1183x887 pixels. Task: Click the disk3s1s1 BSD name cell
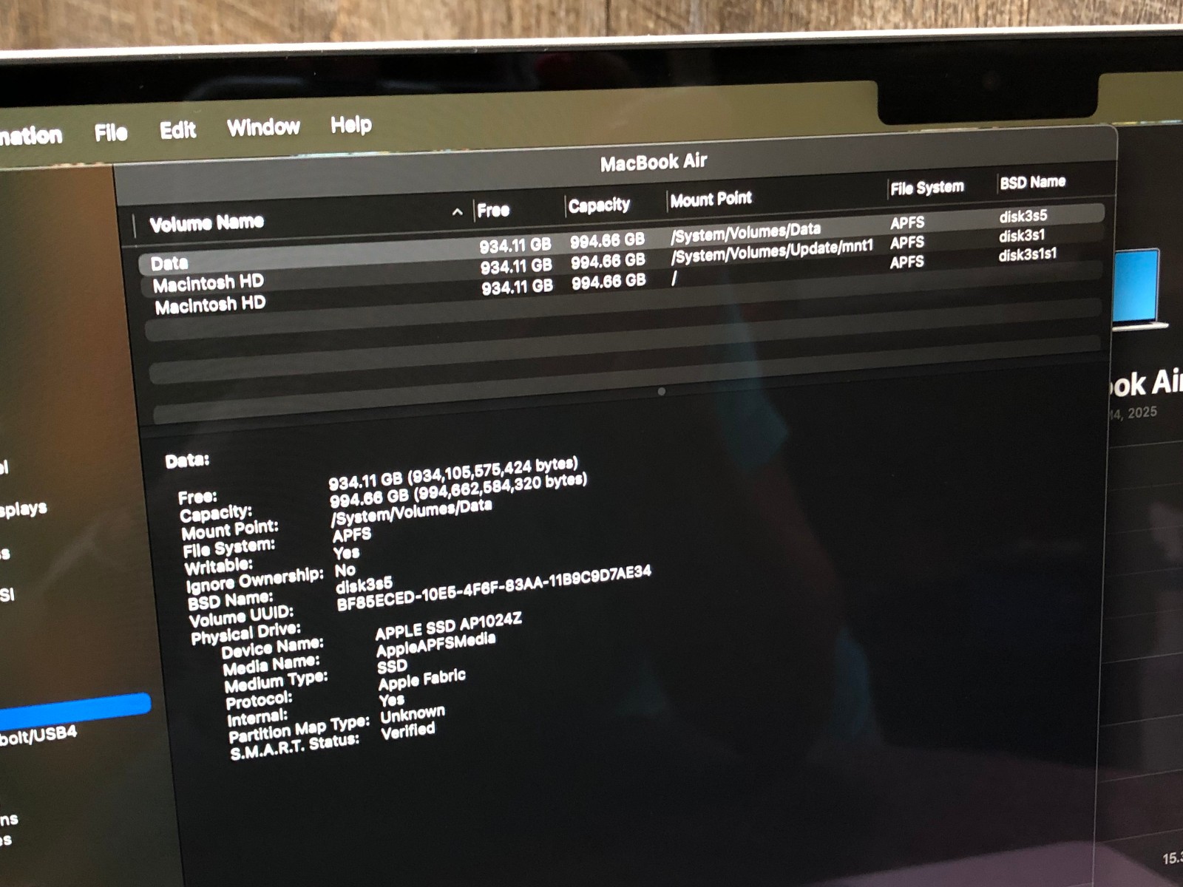click(1027, 255)
